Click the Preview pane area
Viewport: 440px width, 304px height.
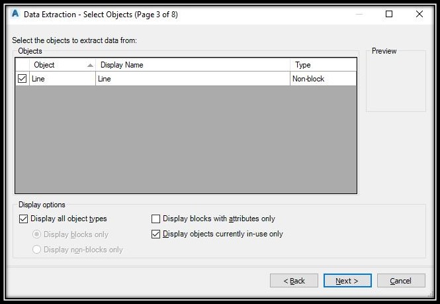[396, 81]
